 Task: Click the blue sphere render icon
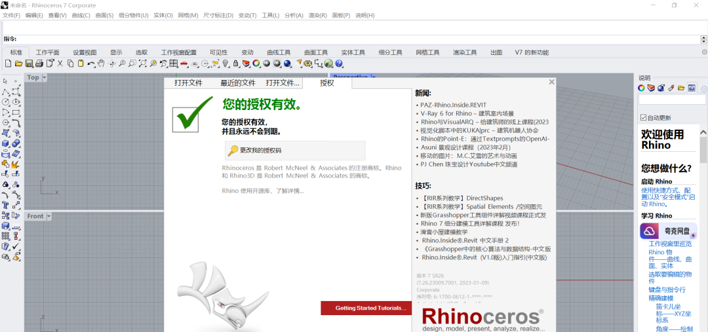(287, 64)
